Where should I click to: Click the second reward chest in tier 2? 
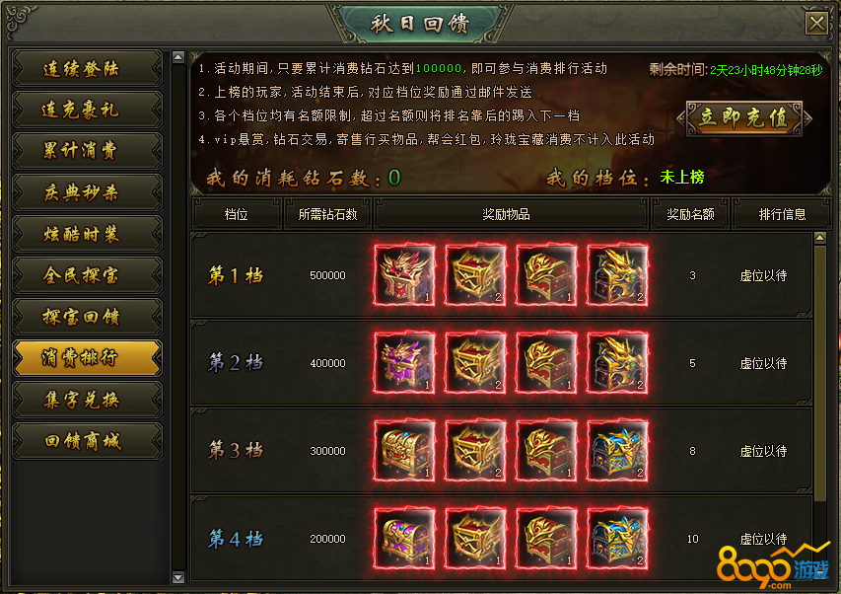tap(475, 363)
